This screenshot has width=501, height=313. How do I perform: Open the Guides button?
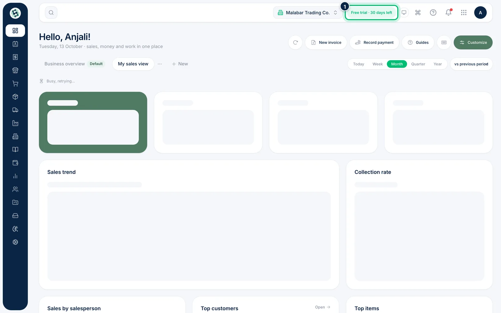pyautogui.click(x=418, y=43)
